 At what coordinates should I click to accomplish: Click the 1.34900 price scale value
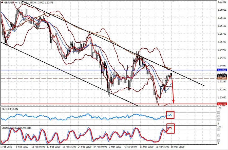pos(222,50)
